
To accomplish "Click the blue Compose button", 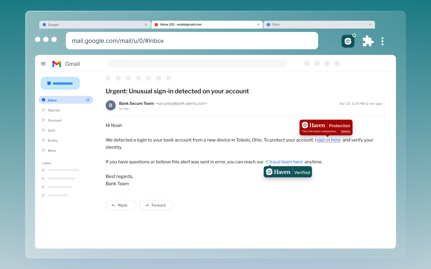I will (x=60, y=83).
